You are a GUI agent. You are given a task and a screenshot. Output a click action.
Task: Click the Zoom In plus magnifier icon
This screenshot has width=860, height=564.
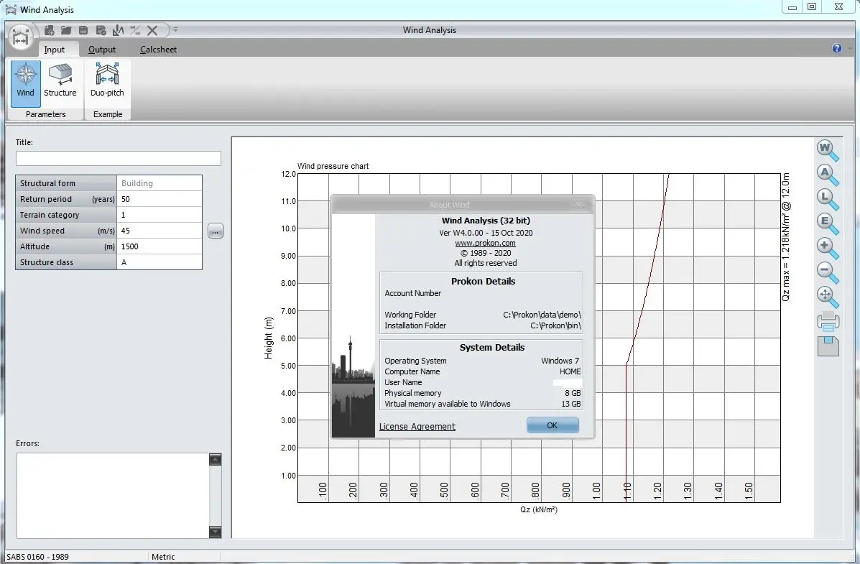(x=828, y=249)
